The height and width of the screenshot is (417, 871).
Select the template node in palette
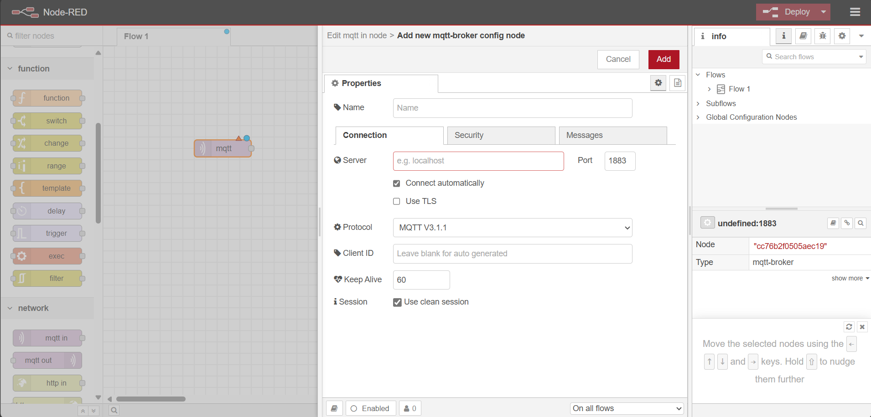click(47, 188)
